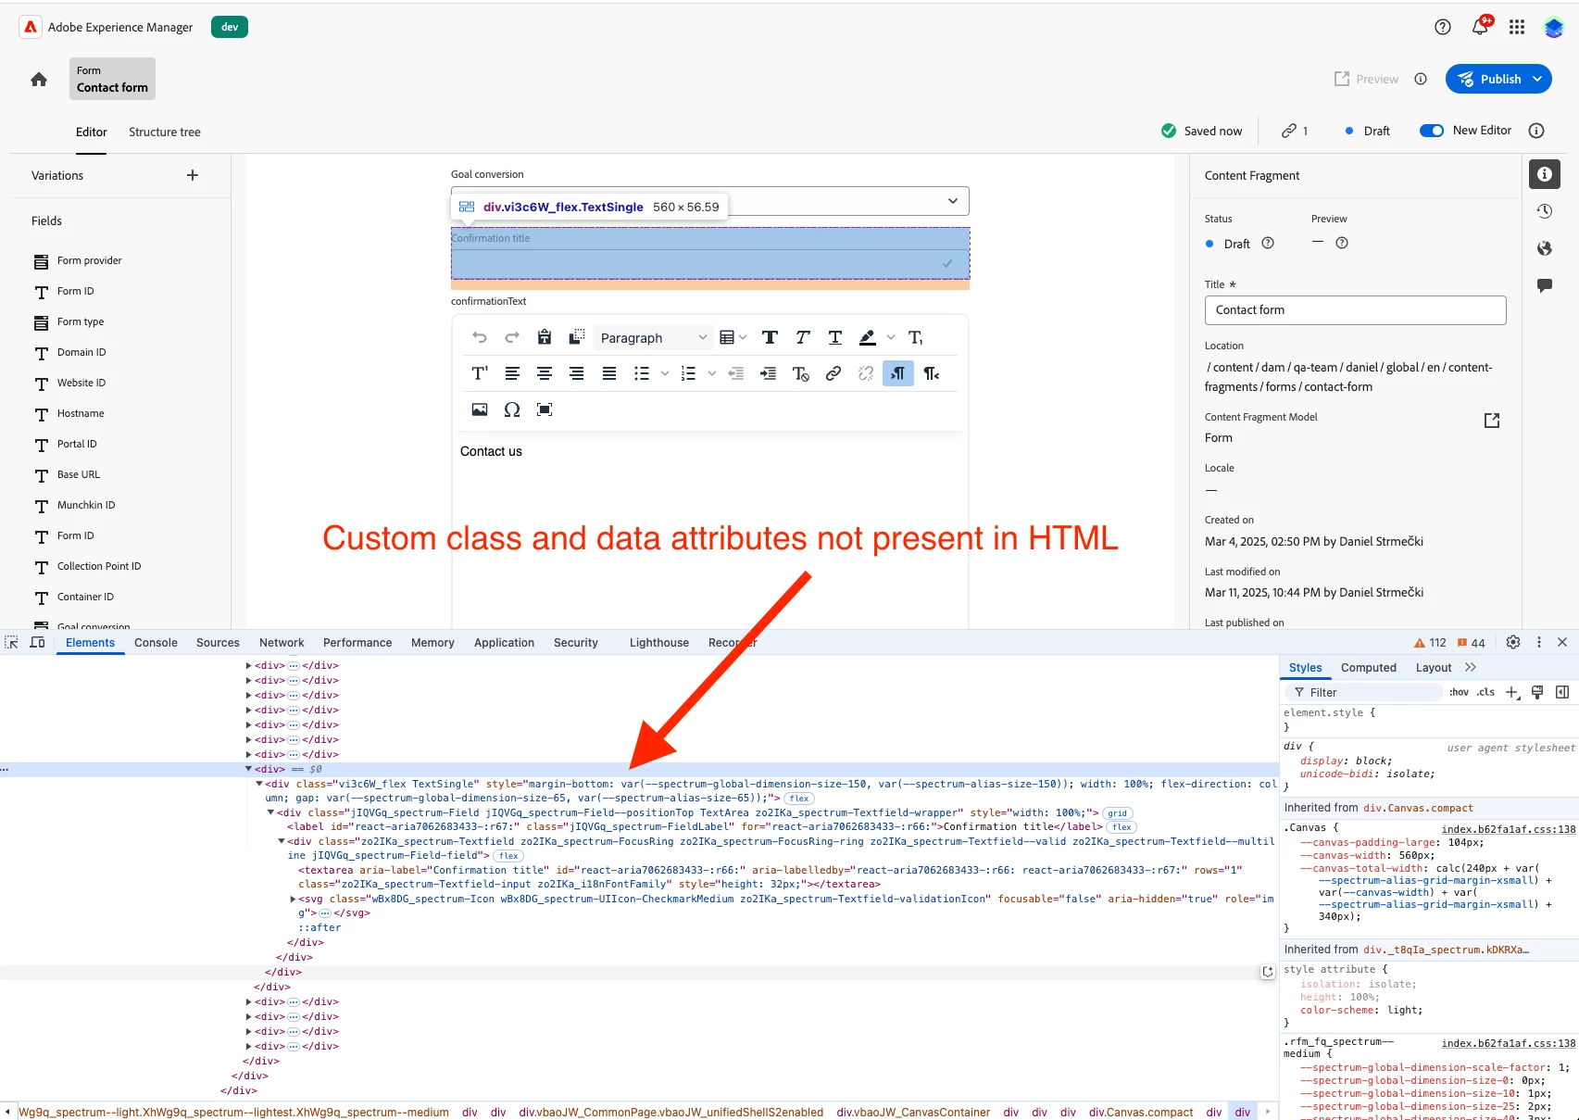Select Collection Point ID field in list

99,566
